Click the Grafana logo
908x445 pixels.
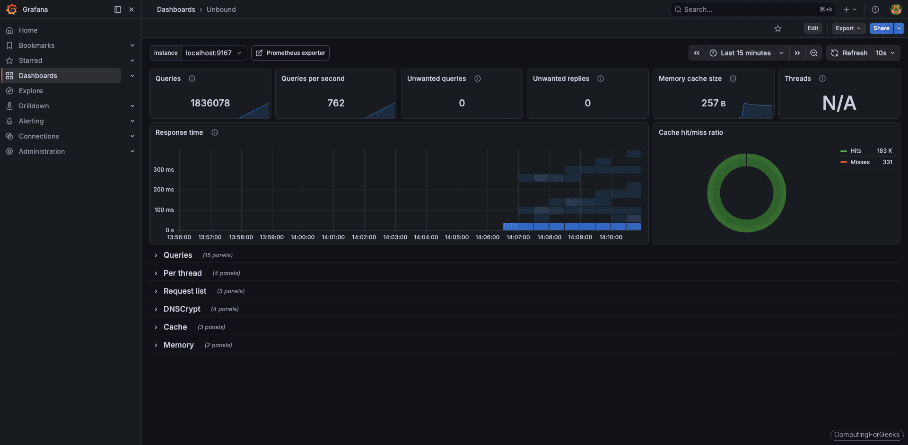click(11, 9)
